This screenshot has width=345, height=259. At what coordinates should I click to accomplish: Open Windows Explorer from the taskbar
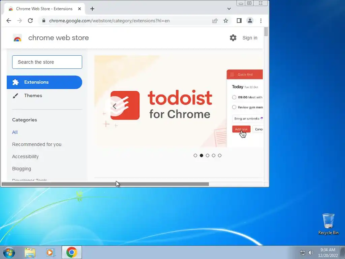click(30, 253)
